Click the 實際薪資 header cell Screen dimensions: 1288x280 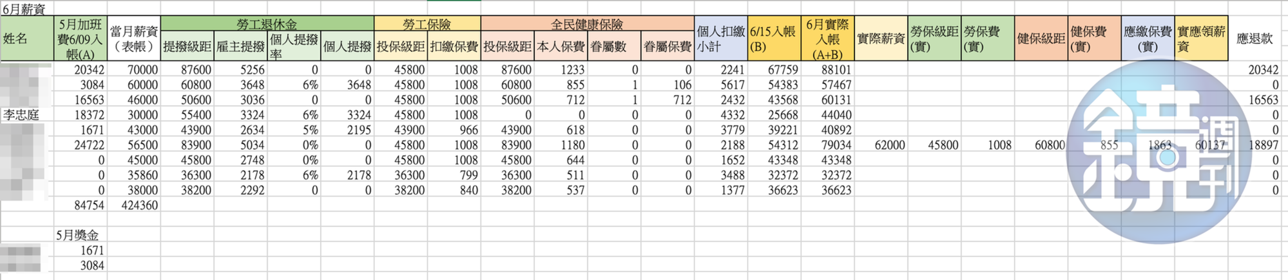tap(881, 39)
